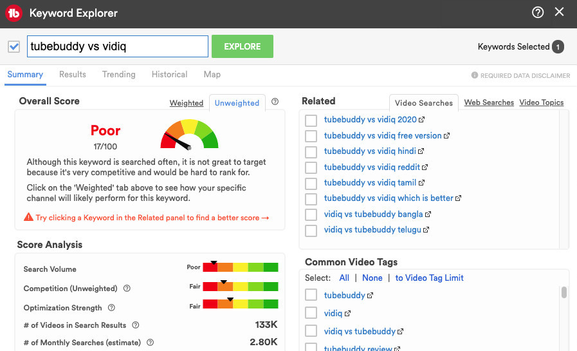Screen dimensions: 577x351
Task: Open the Map tab
Action: [x=212, y=75]
